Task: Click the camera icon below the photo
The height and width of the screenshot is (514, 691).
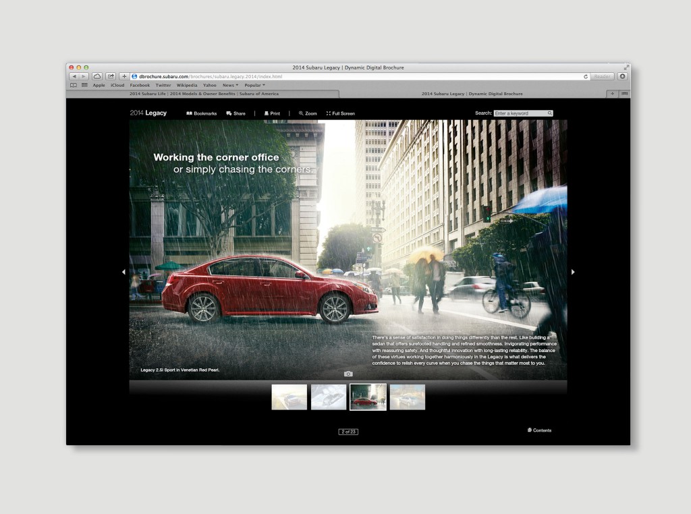Action: point(348,374)
